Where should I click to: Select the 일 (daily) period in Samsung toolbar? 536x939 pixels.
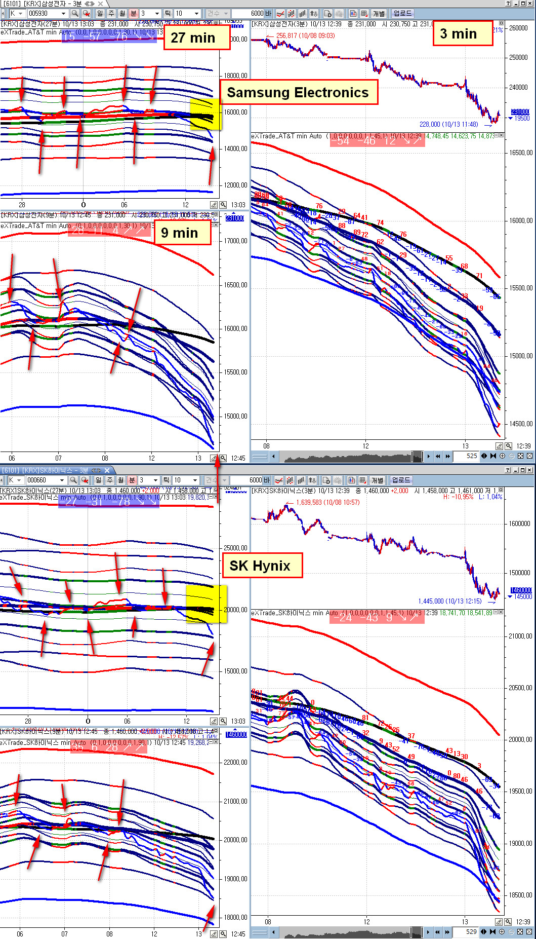click(x=100, y=13)
